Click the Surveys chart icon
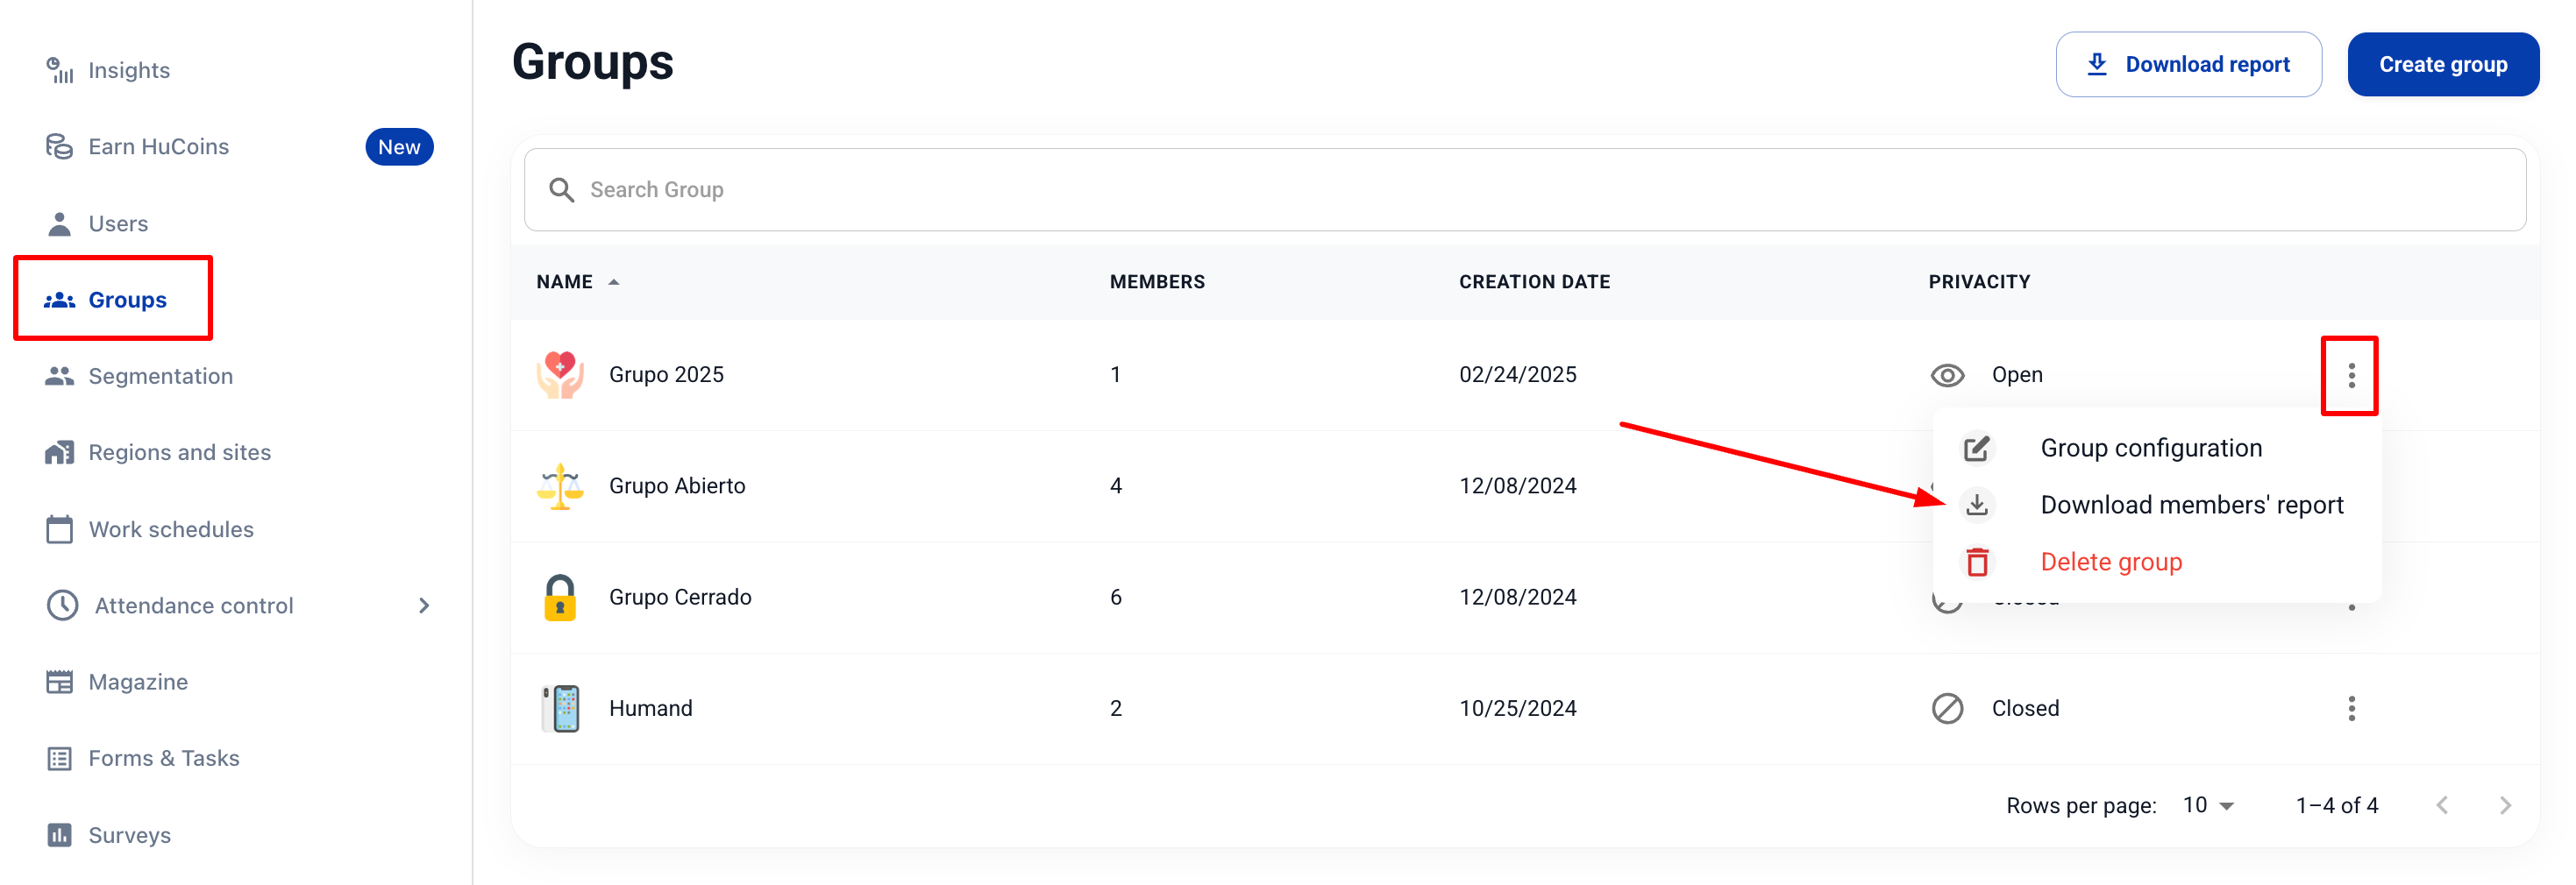Image resolution: width=2576 pixels, height=885 pixels. [59, 835]
